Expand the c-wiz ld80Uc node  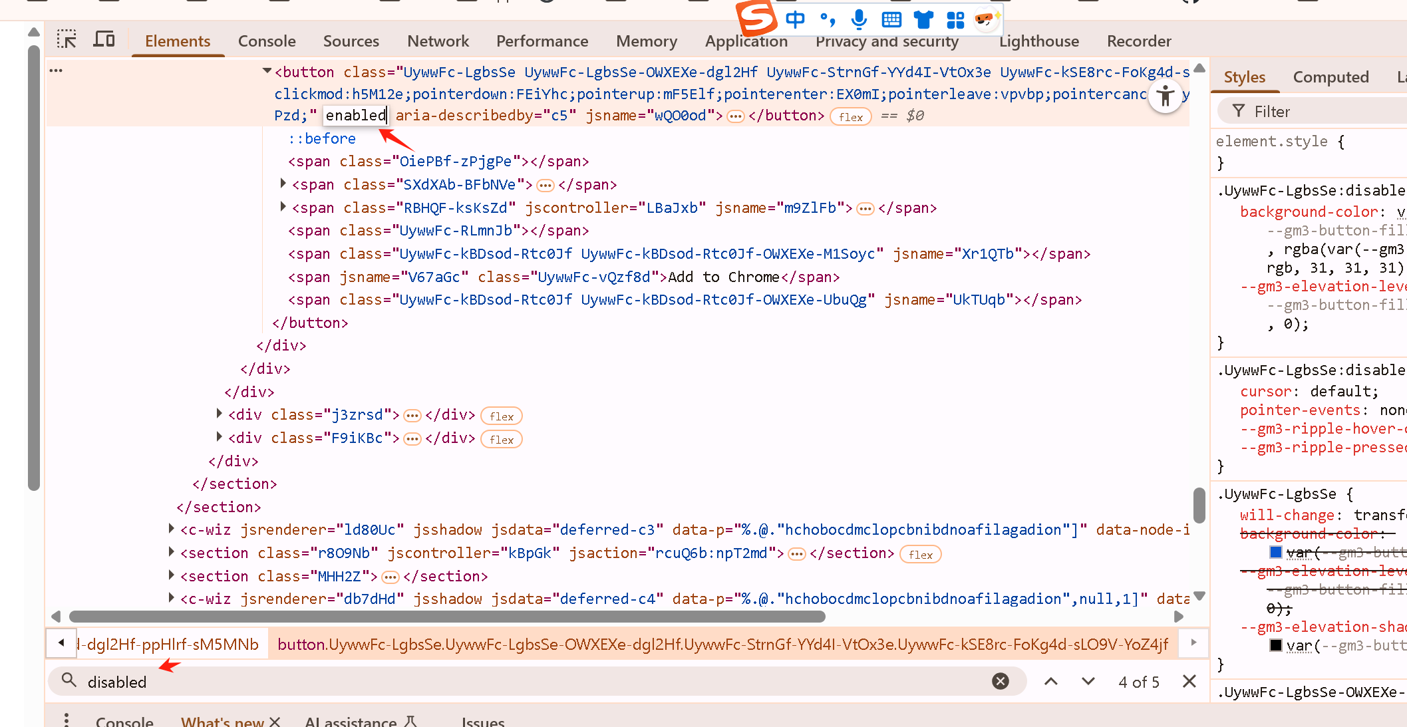[x=172, y=529]
